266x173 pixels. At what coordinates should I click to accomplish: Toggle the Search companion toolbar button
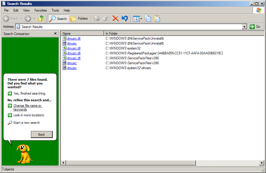[58, 19]
